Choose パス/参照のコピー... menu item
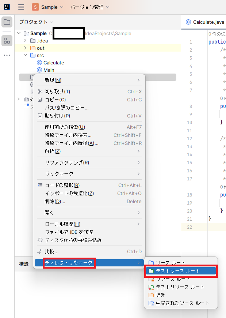The image size is (226, 318). click(89, 108)
